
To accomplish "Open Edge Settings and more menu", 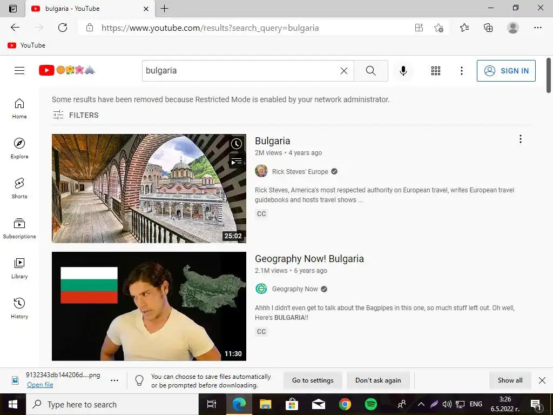I will tap(537, 28).
